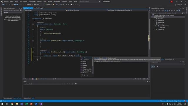Collapse the Form1.cs node
Viewport: 188px width, 106px height.
pyautogui.click(x=154, y=24)
